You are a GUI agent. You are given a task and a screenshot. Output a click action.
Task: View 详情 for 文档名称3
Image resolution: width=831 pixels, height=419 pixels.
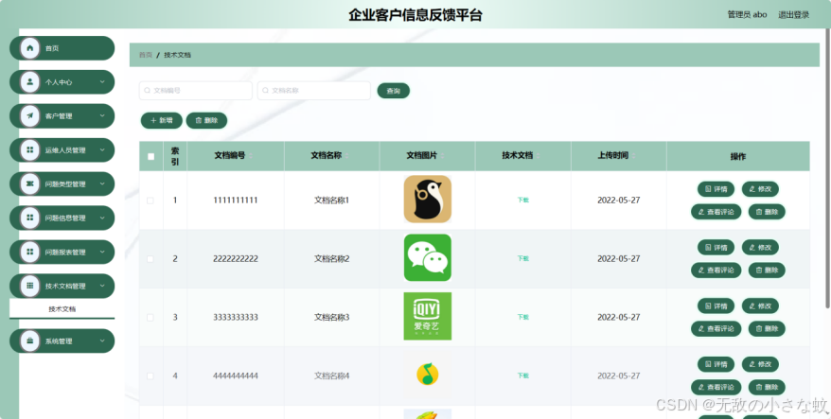tap(716, 306)
